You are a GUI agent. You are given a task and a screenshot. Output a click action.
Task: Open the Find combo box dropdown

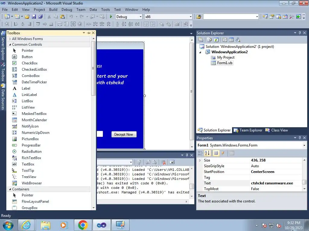click(257, 17)
